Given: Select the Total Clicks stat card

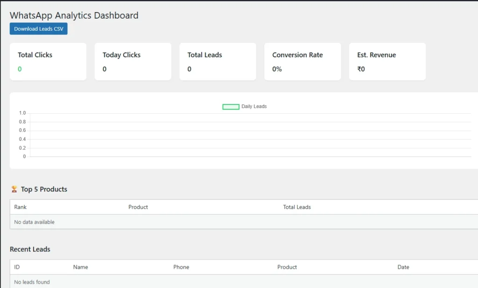Looking at the screenshot, I should coord(48,61).
